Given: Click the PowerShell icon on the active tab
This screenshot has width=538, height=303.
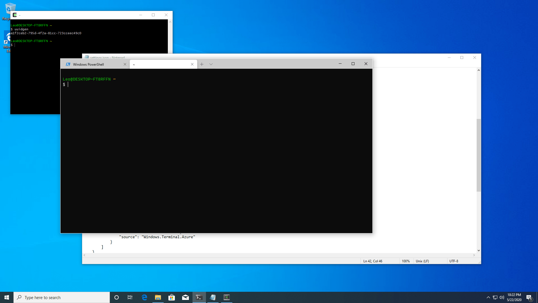Looking at the screenshot, I should [x=68, y=64].
